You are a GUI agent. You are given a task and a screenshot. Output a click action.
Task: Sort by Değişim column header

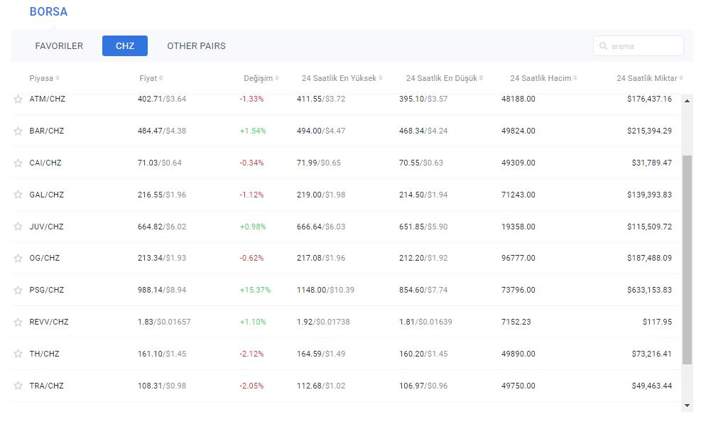click(261, 78)
